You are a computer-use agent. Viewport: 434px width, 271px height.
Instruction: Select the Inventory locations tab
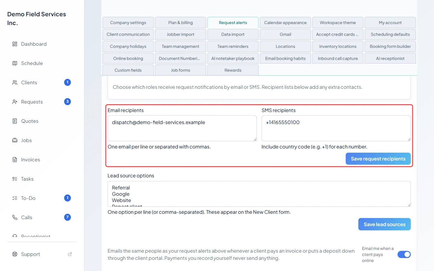(338, 46)
